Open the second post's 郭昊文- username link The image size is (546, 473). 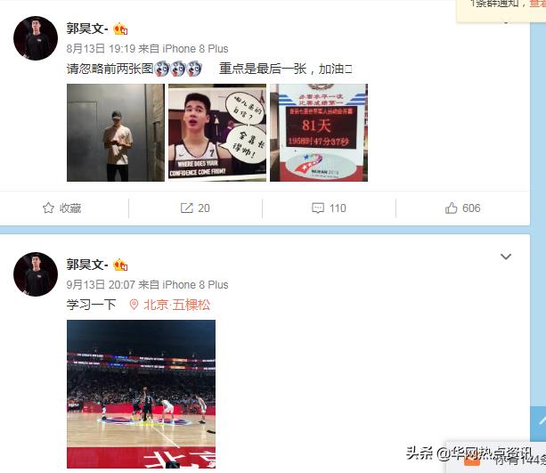tap(87, 265)
